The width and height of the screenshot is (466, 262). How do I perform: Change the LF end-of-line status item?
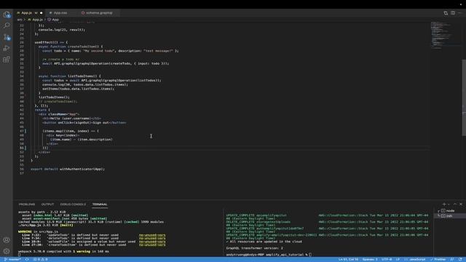tap(398, 259)
